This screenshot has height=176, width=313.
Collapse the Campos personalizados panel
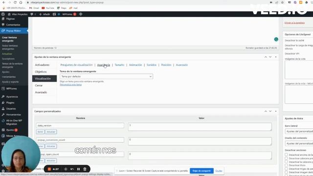(276, 111)
